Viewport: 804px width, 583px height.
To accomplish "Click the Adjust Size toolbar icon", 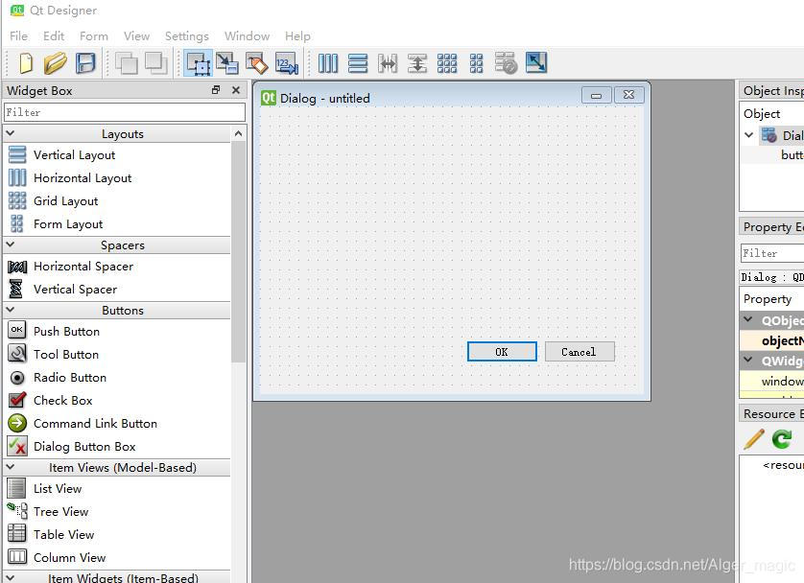I will tap(536, 62).
